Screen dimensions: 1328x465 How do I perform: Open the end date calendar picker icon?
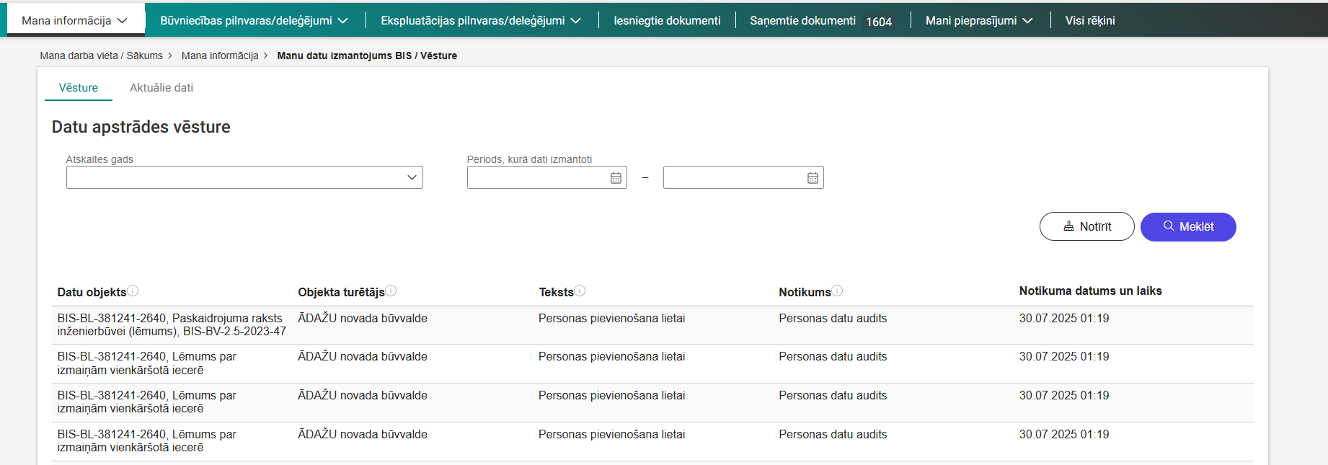[x=813, y=178]
